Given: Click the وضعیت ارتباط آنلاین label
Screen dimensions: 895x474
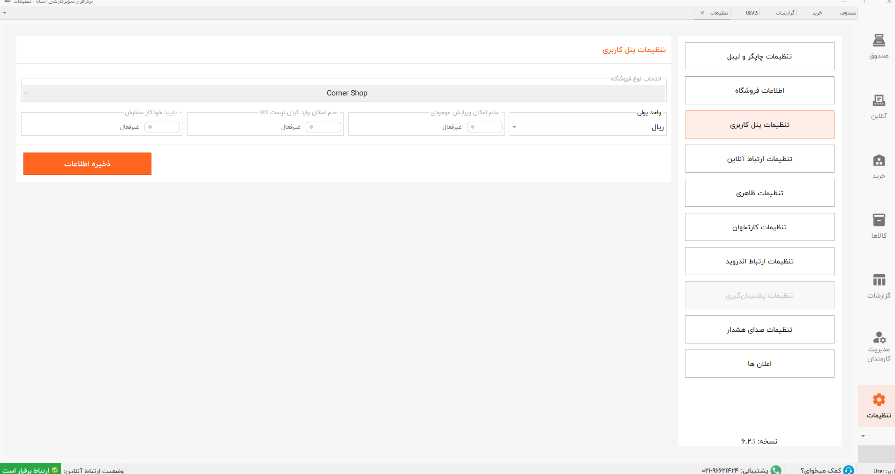Looking at the screenshot, I should 93,470.
